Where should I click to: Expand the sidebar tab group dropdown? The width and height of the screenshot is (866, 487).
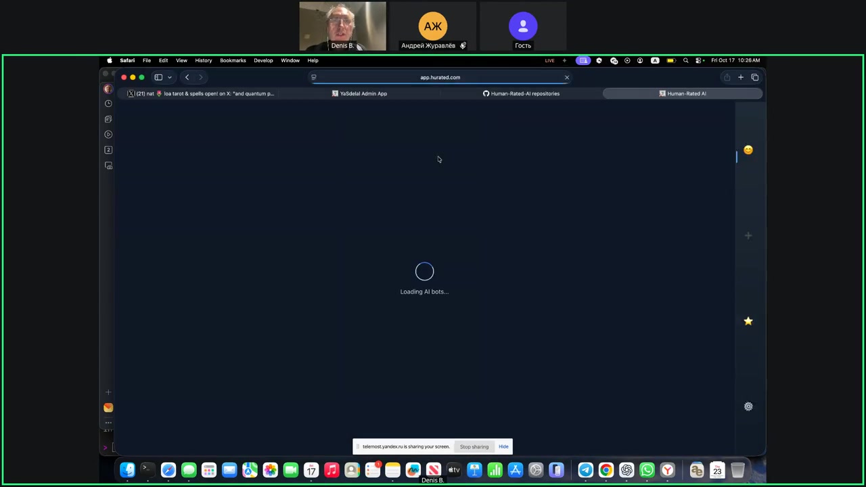170,77
